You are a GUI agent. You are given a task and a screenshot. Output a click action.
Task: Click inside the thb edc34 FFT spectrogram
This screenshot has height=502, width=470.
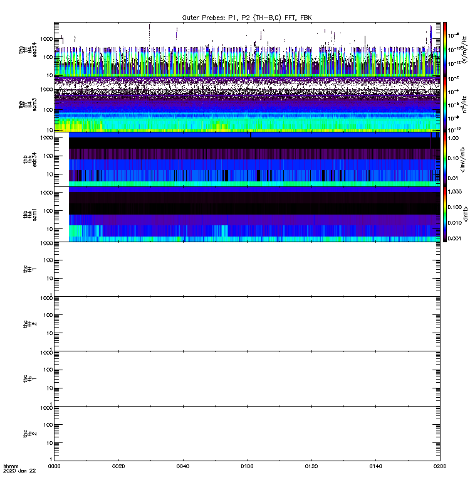pos(247,50)
